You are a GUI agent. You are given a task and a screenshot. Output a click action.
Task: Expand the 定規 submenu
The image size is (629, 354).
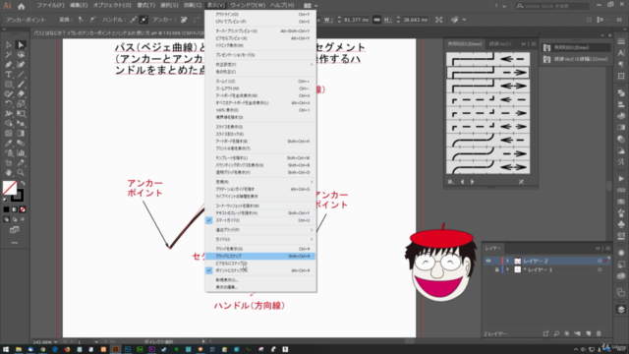(x=259, y=182)
